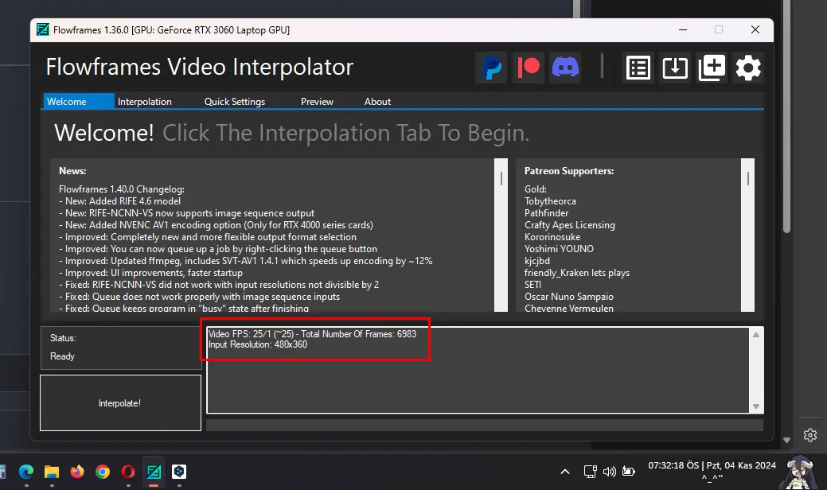The height and width of the screenshot is (490, 827).
Task: Select the 'Video FPS: 25/1' log line
Action: (x=312, y=334)
